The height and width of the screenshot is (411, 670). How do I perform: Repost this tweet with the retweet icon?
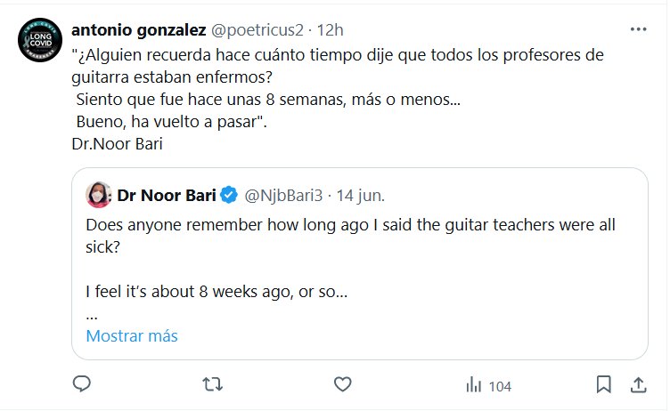pos(212,384)
